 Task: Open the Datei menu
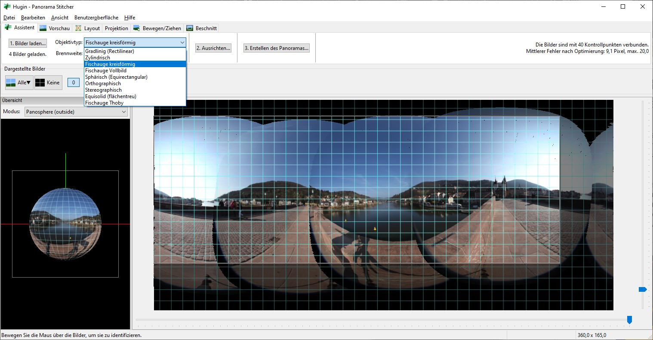pyautogui.click(x=9, y=18)
